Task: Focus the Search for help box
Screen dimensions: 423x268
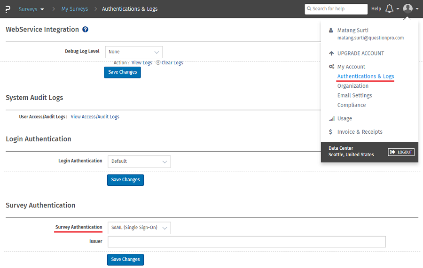Action: point(336,9)
